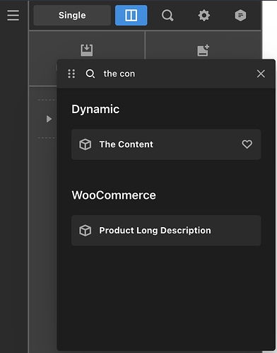Close the element search panel
This screenshot has height=353, width=277.
(261, 74)
